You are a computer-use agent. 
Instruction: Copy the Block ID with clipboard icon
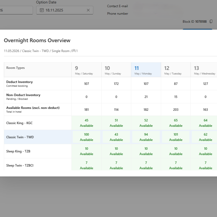(211, 21)
